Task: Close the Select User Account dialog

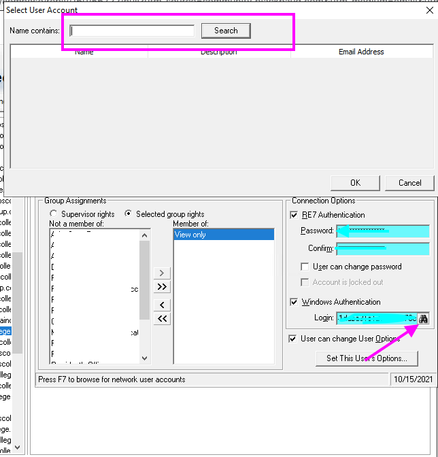Action: (430, 10)
